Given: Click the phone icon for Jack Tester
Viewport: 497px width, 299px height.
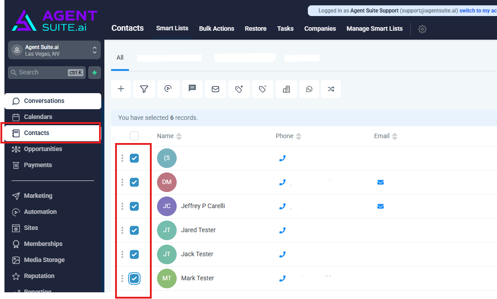Looking at the screenshot, I should click(282, 254).
